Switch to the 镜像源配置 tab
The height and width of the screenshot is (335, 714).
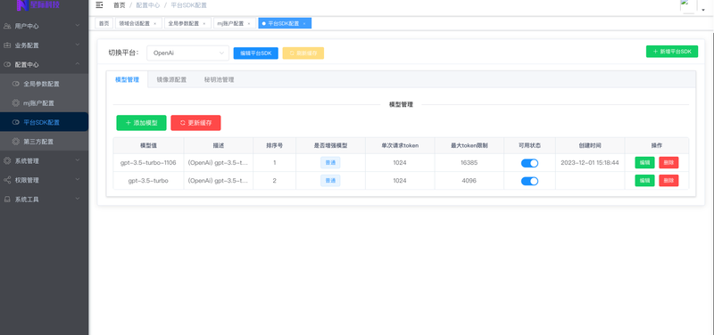tap(171, 79)
